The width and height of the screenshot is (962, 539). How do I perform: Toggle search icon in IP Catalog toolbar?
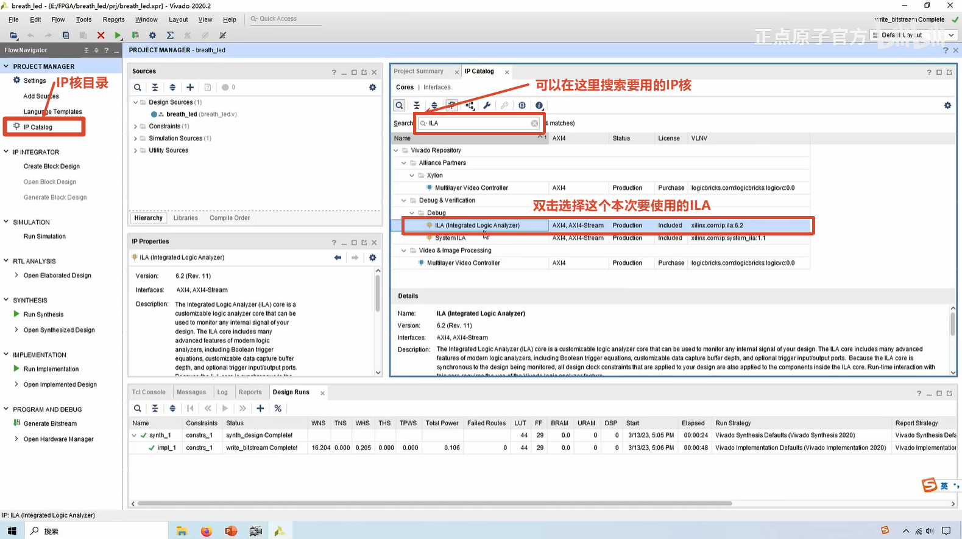coord(399,105)
